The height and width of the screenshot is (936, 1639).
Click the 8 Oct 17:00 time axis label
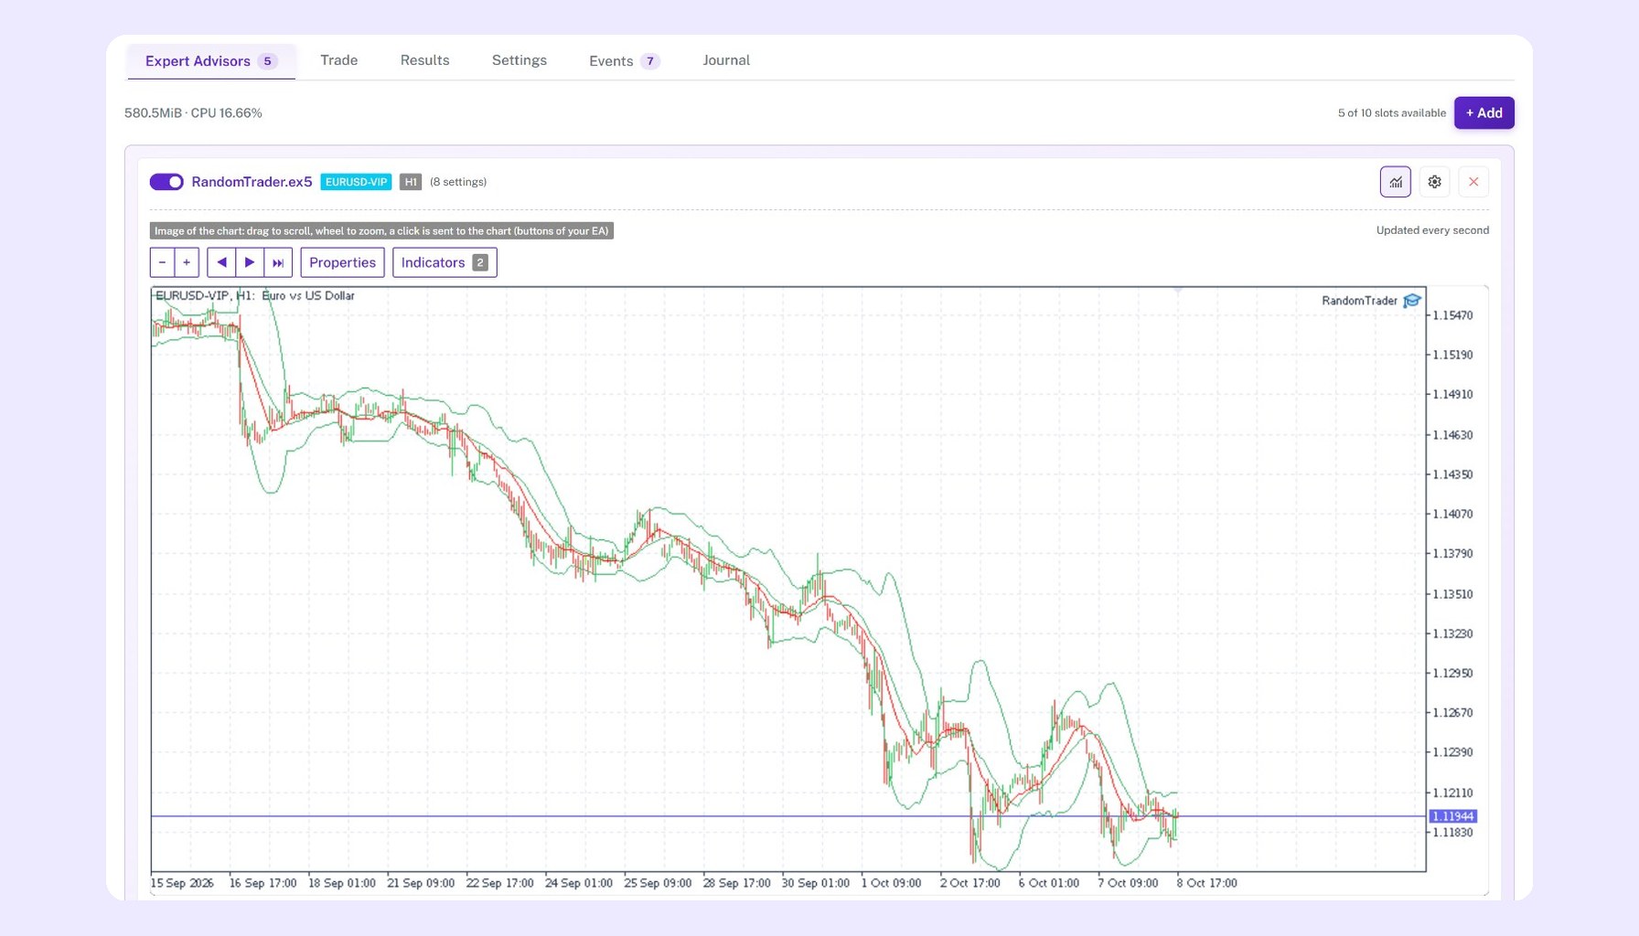pos(1206,883)
